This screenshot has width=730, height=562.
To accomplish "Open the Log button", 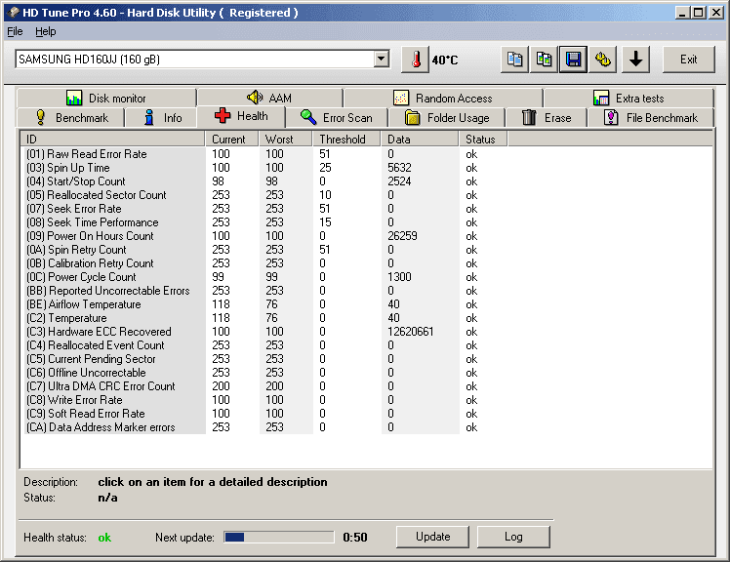I will coord(513,537).
